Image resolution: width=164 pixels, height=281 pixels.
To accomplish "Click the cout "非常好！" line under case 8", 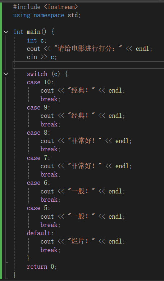I will coord(86,141).
